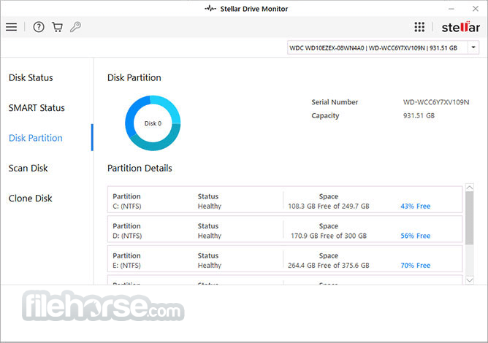Click 108.3 GB Free of 249.7 GB

click(x=329, y=207)
